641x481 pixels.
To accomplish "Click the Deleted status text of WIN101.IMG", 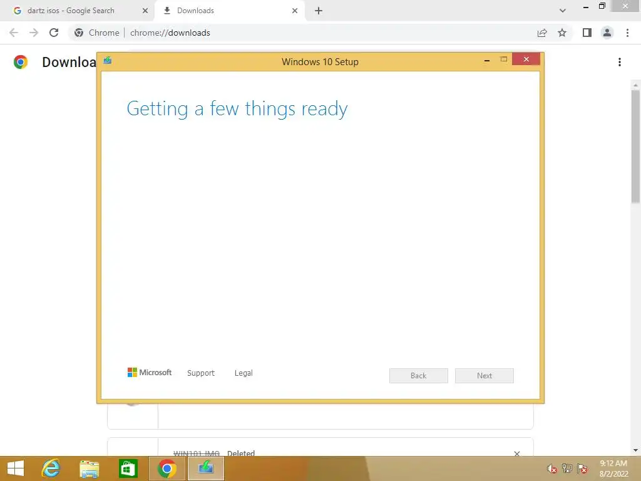I will pyautogui.click(x=241, y=453).
